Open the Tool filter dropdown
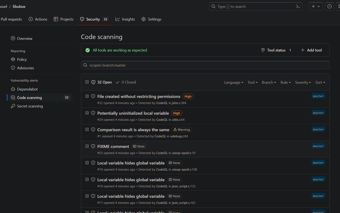The width and height of the screenshot is (340, 213). [252, 83]
